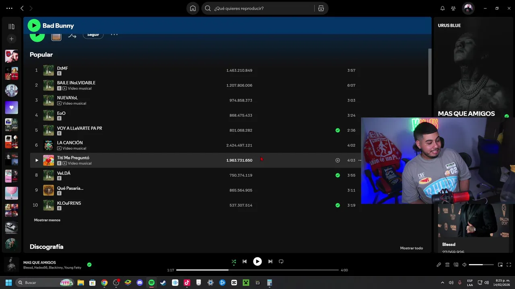Toggle saved checkmark in now playing right panel
Screen dimensions: 515x289
(x=507, y=116)
